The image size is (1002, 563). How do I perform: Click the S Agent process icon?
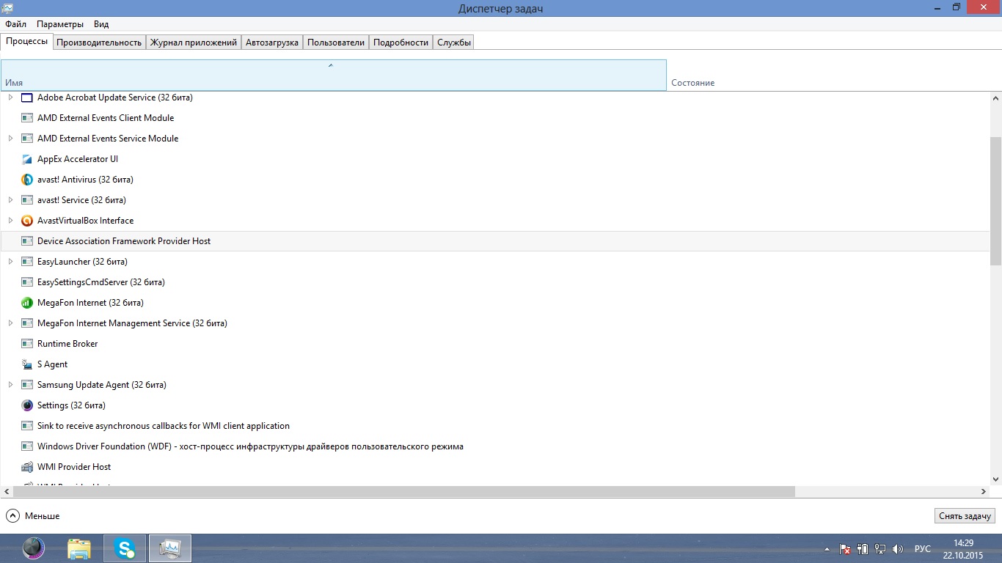coord(27,364)
